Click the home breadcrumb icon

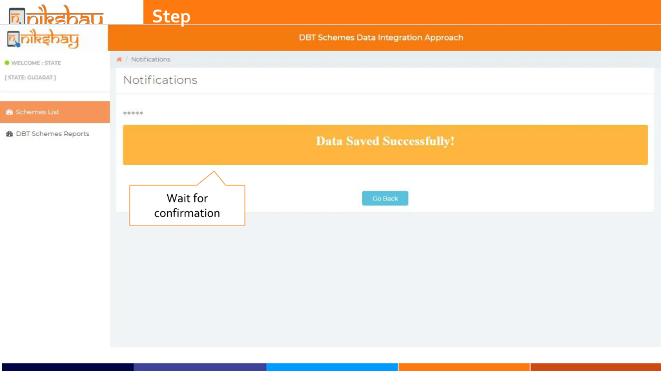point(119,59)
